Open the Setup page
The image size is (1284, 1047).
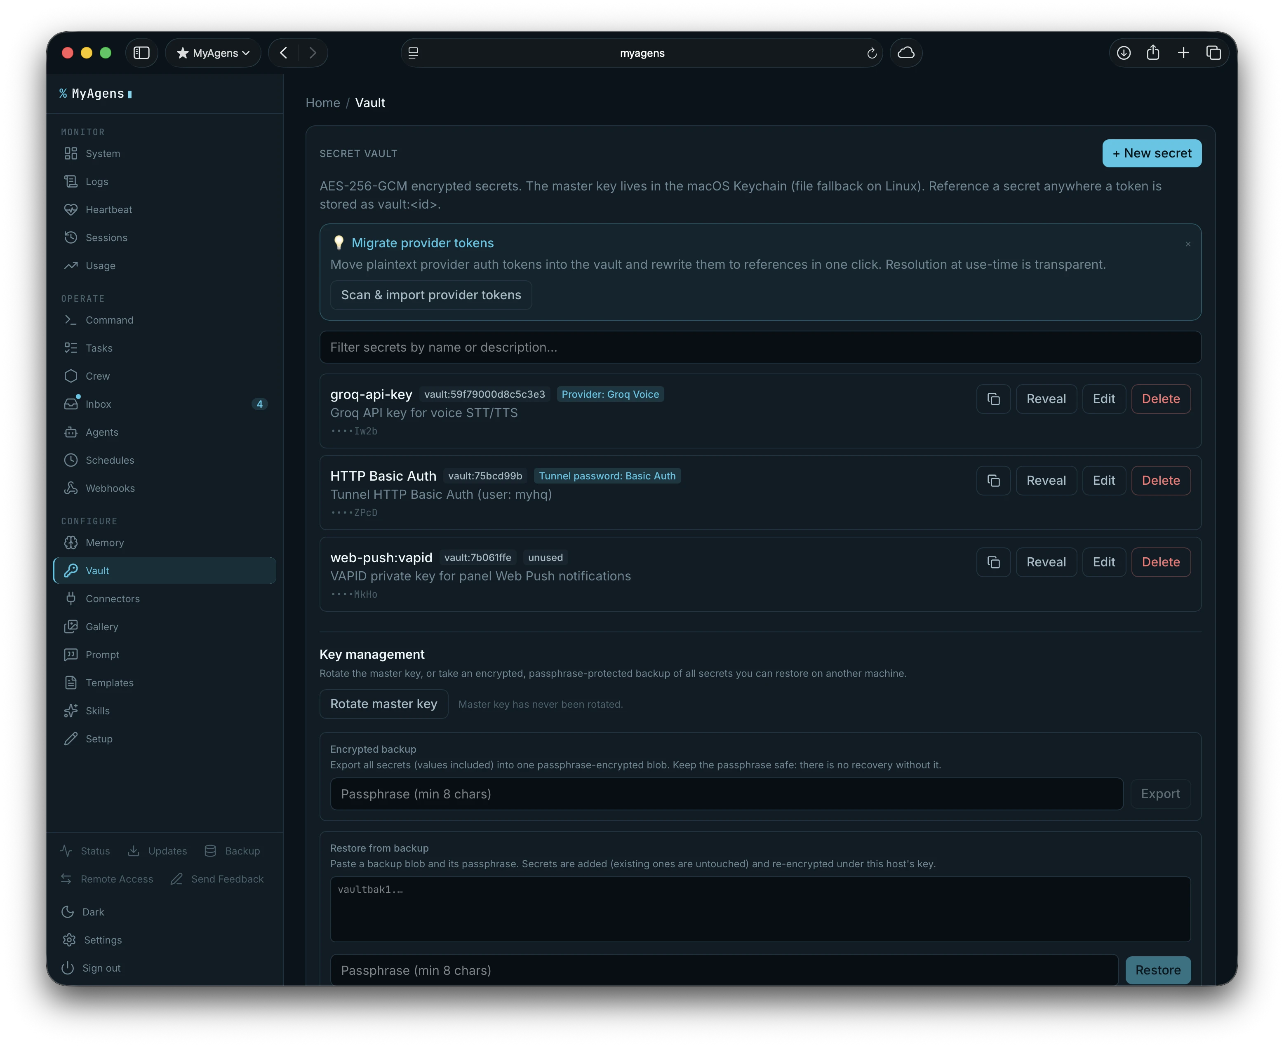point(164,739)
